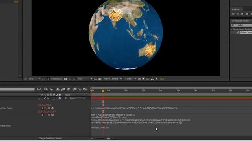The width and height of the screenshot is (252, 141).
Task: Toggle the layer's quality switch
Action: (45, 98)
